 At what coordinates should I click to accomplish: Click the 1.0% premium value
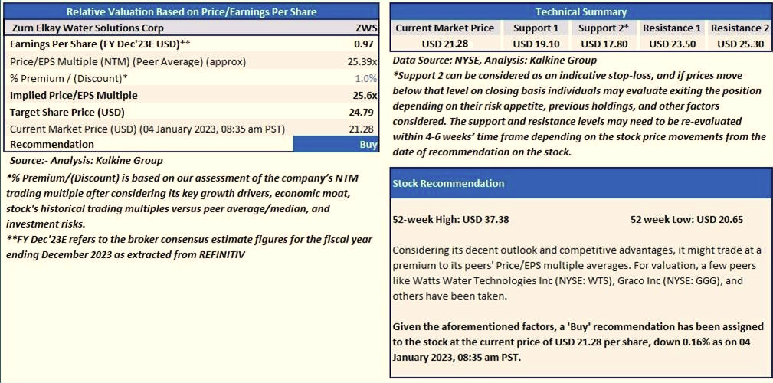[x=366, y=78]
